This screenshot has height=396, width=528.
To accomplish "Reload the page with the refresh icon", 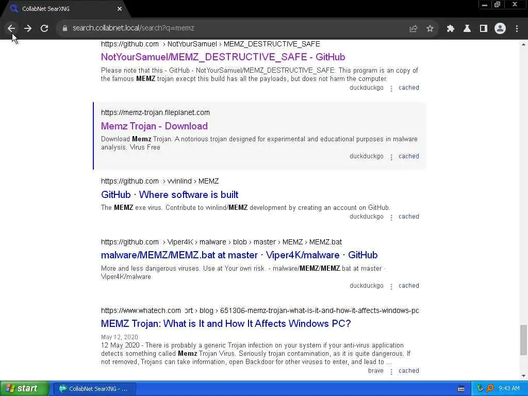I will [x=44, y=28].
